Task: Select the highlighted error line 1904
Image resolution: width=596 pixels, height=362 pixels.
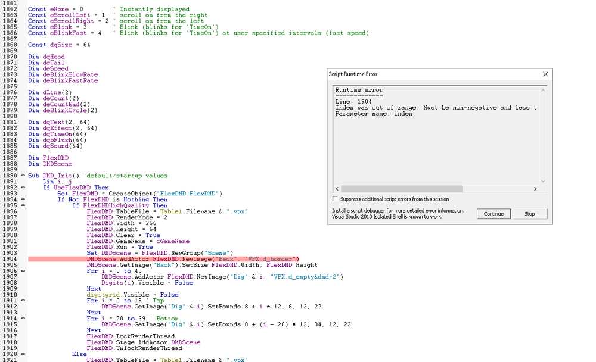Action: (179, 259)
